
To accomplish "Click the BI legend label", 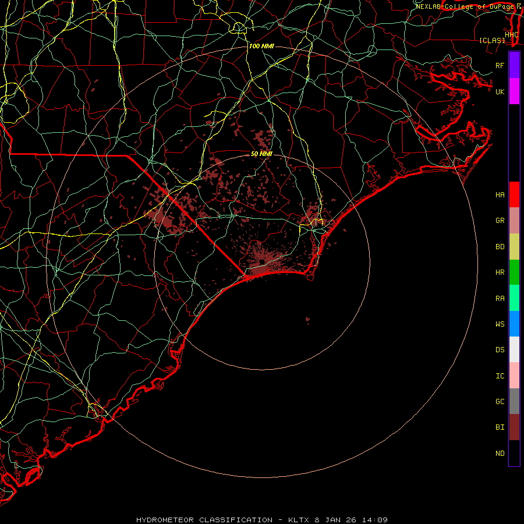I will click(x=500, y=427).
